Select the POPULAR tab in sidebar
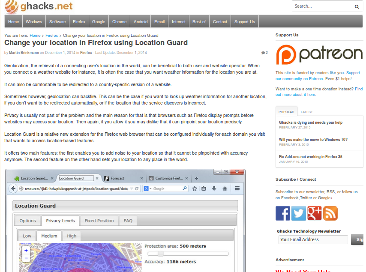This screenshot has height=272, width=366. point(286,112)
